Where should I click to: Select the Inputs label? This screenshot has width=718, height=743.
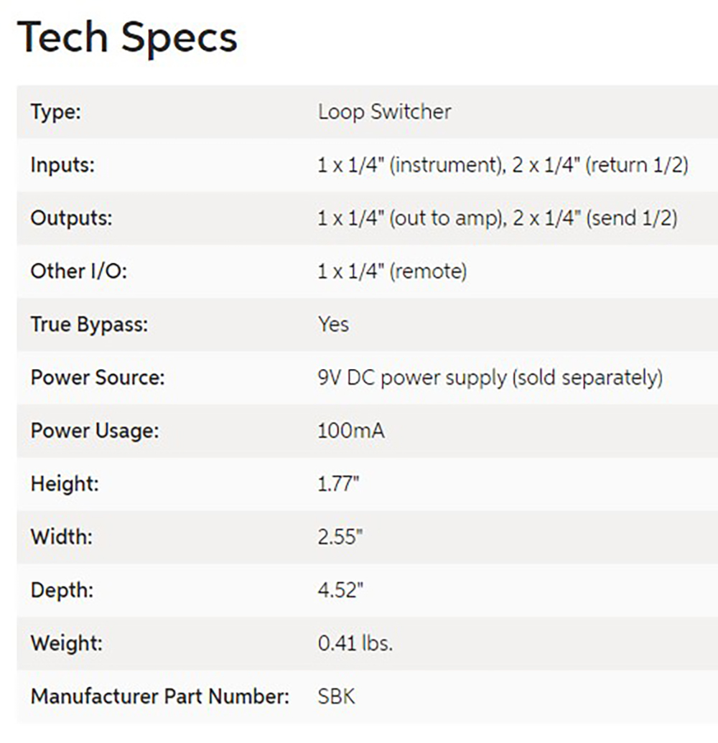62,165
